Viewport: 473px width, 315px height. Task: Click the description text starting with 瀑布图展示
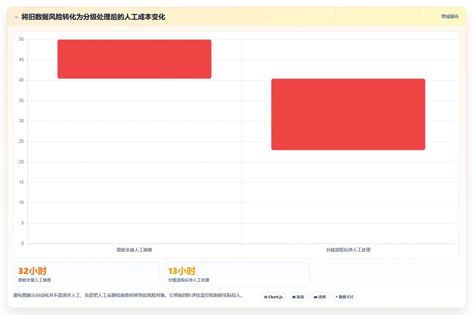128,295
